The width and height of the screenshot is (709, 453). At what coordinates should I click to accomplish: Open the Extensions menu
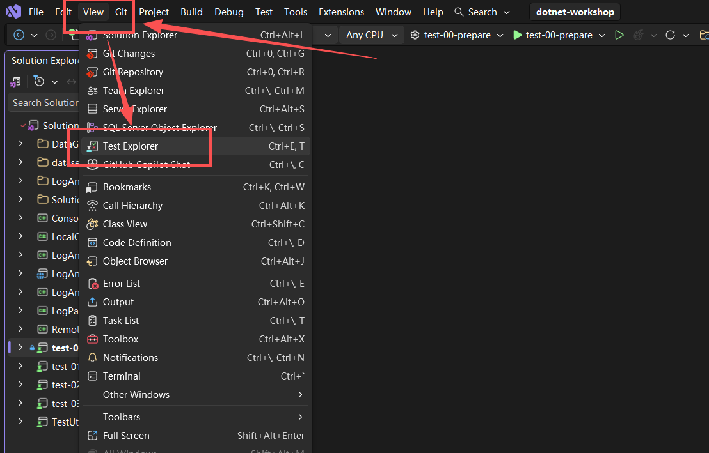341,12
